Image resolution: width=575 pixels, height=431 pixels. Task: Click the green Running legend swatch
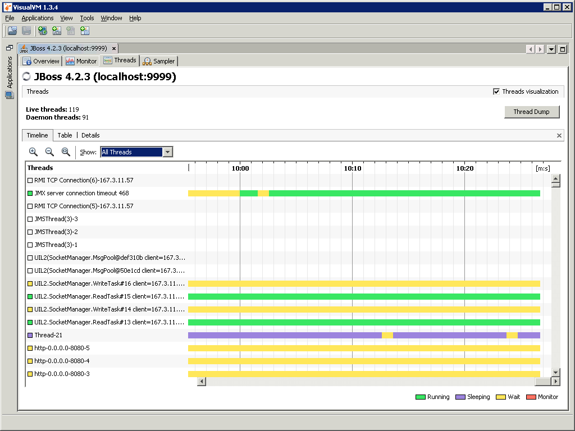coord(420,397)
